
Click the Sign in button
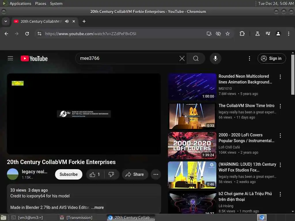(272, 58)
